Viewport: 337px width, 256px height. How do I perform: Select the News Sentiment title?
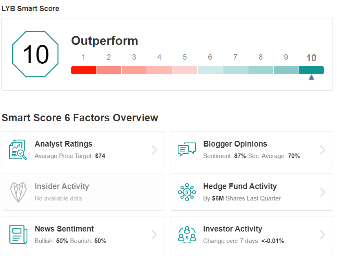tap(64, 229)
